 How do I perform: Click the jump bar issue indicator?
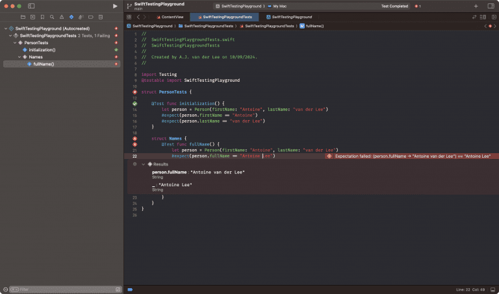[490, 26]
